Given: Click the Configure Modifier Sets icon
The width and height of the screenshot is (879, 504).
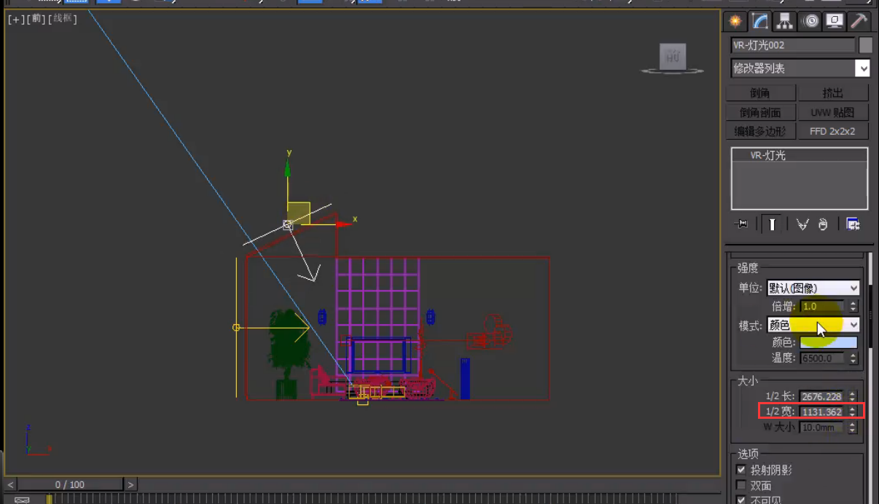Looking at the screenshot, I should coord(853,224).
